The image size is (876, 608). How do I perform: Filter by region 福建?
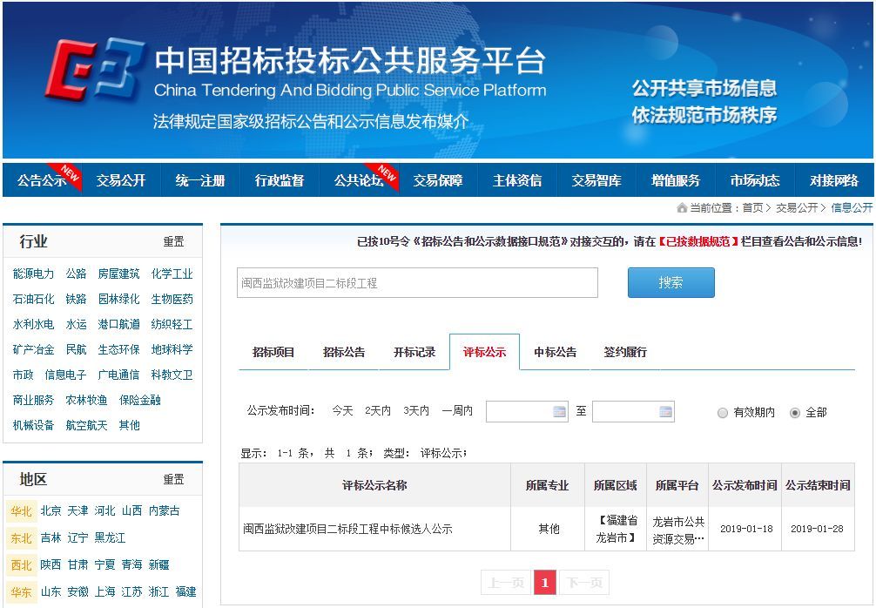[186, 591]
